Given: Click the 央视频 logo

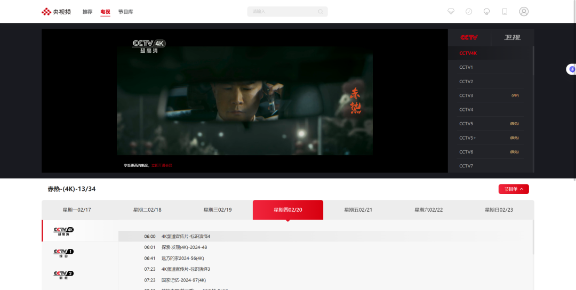Looking at the screenshot, I should [57, 12].
